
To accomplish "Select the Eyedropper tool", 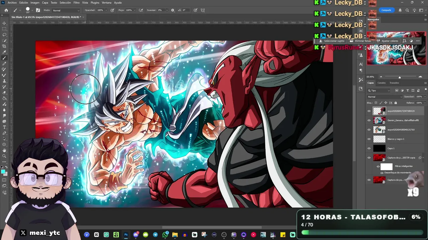I will (x=4, y=52).
